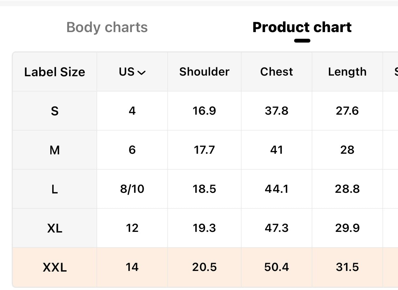
Task: Click the 41 chest value for M
Action: (x=277, y=150)
